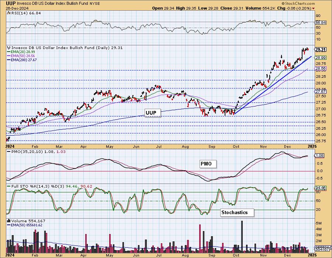Click the 28.99 EMA price tag on axis
Image resolution: width=332 pixels, height=258 pixels.
[x=320, y=57]
